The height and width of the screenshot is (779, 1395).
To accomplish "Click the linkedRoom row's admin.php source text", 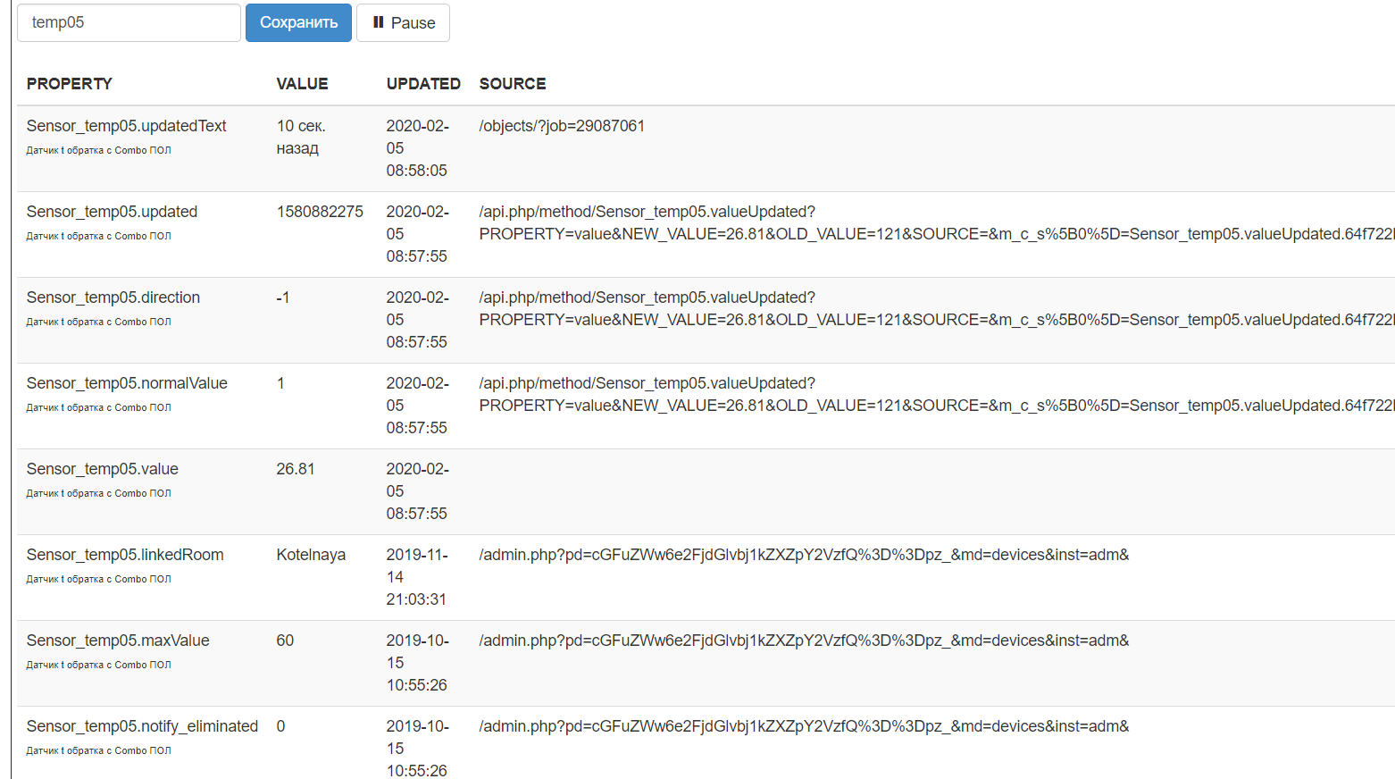I will [804, 555].
